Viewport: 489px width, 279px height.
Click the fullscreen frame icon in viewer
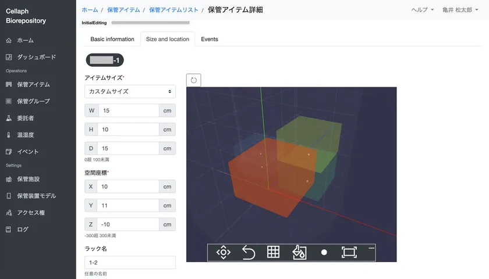click(349, 252)
